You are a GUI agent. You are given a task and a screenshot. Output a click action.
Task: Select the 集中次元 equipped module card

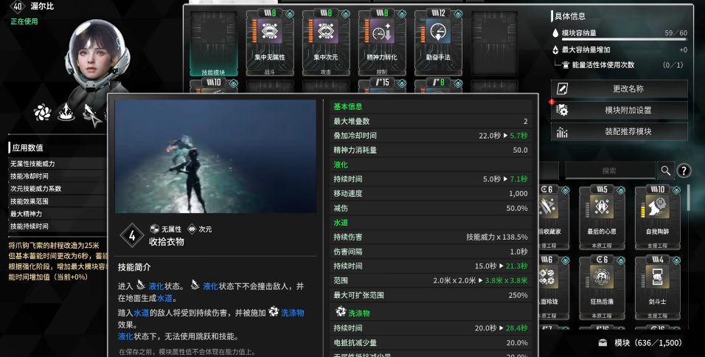pyautogui.click(x=326, y=44)
